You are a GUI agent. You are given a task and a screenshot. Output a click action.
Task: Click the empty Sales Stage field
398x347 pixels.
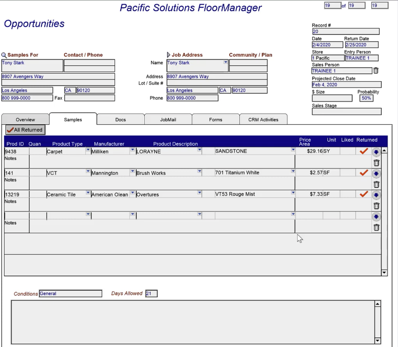(x=347, y=111)
